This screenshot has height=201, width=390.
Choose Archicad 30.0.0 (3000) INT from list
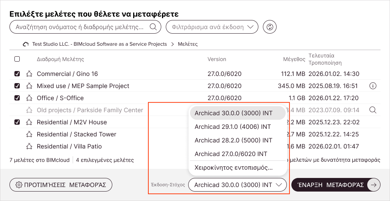[237, 113]
